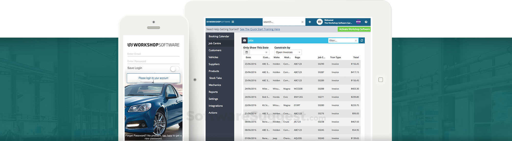This screenshot has width=512, height=141.
Task: Open job 50289 row
Action: (302, 80)
